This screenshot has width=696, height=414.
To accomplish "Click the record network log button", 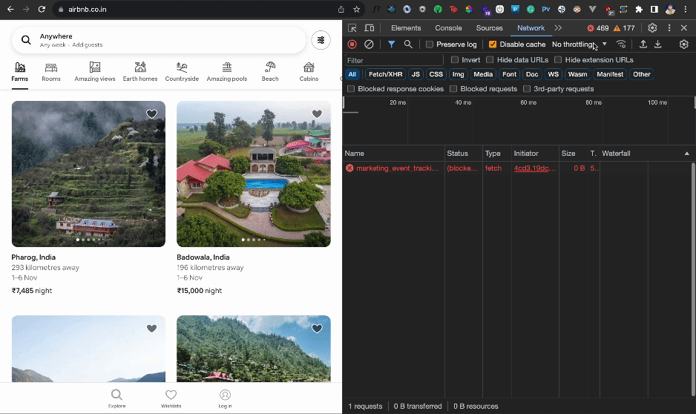I will coord(352,45).
